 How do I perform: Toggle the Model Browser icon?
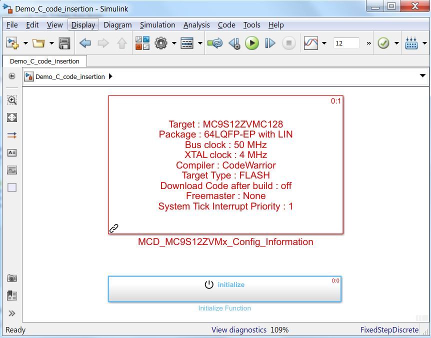[x=12, y=295]
